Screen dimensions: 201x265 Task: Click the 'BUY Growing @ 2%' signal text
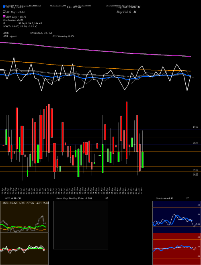click(63, 36)
